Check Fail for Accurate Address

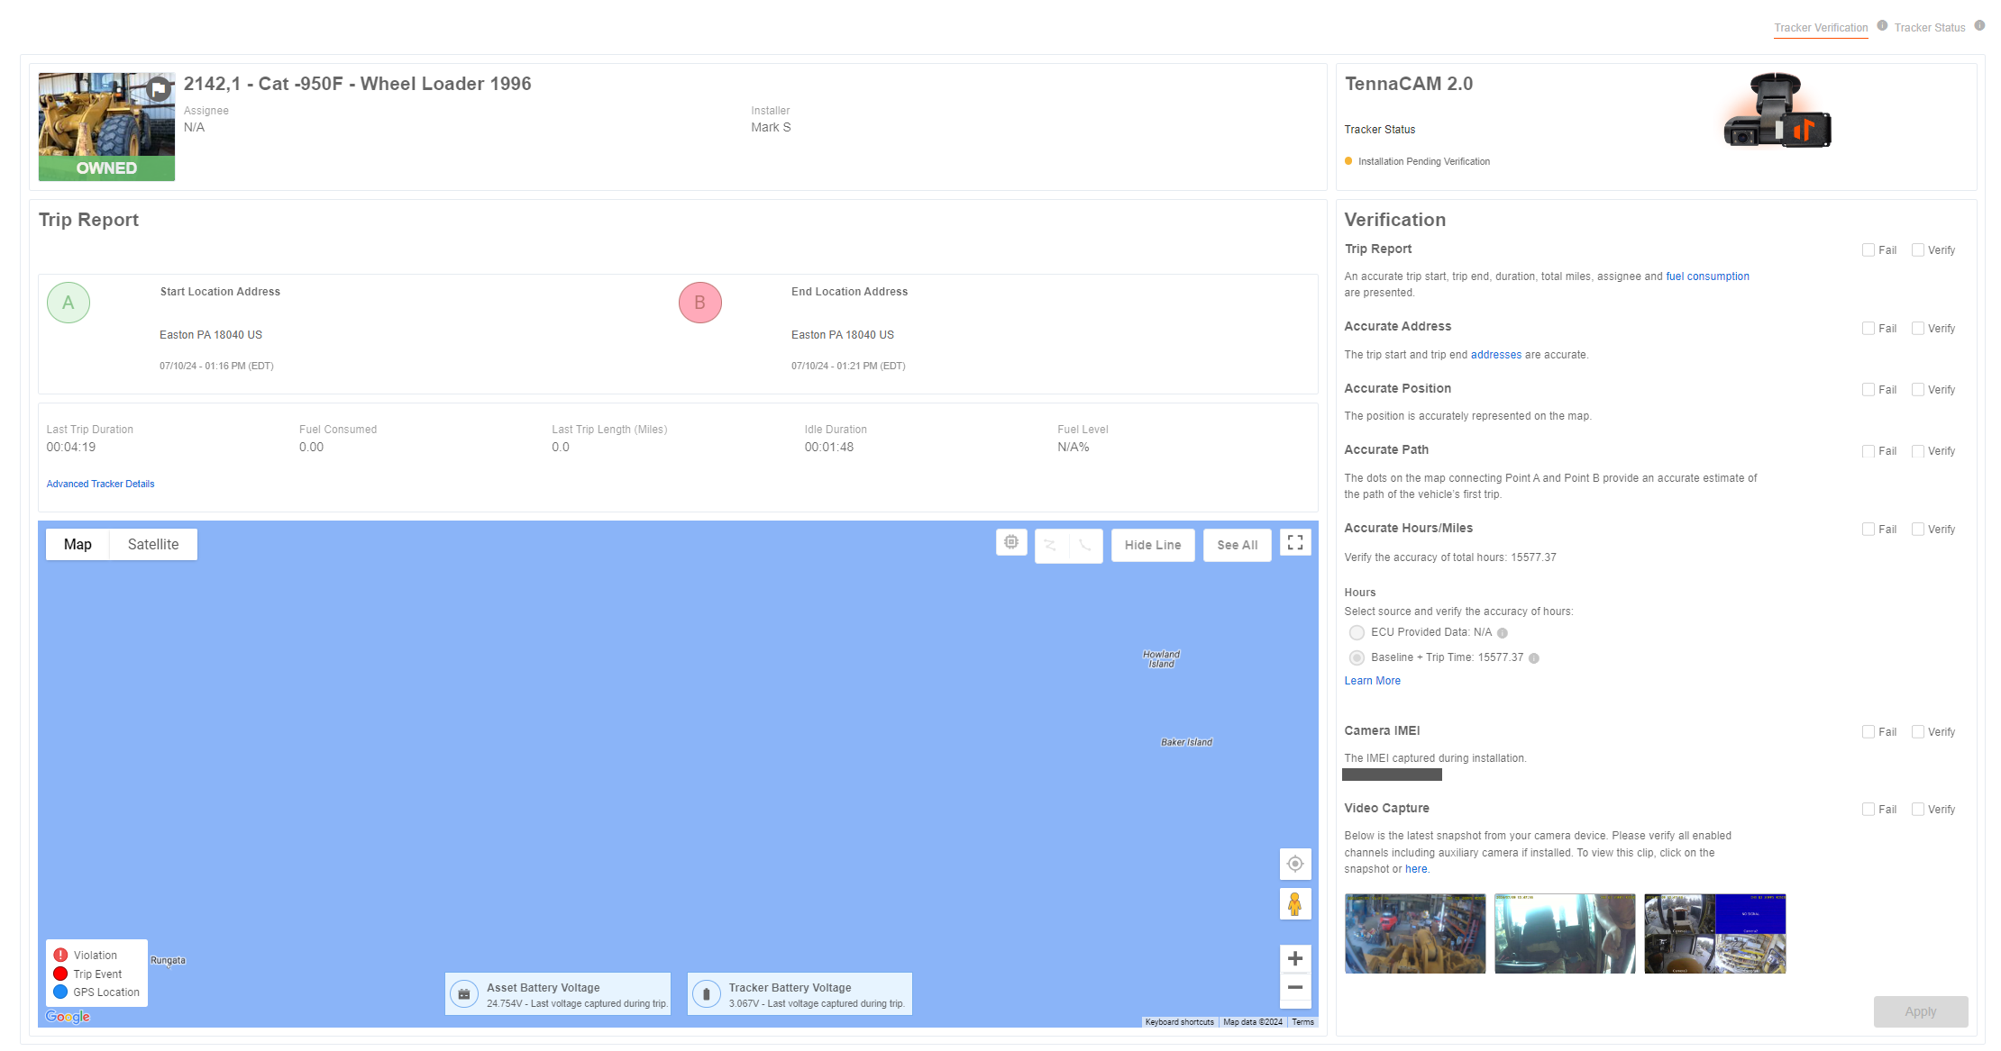1869,329
